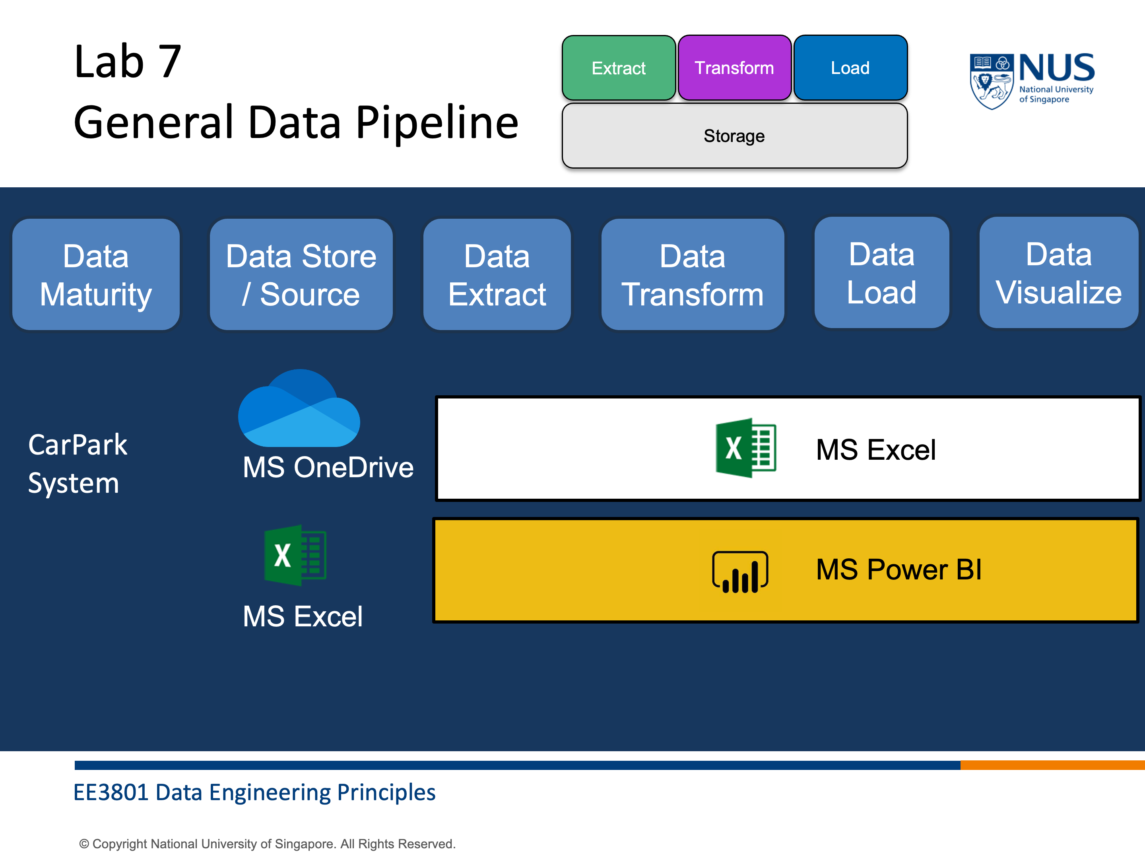
Task: Click the Power BI chart icon
Action: point(740,571)
